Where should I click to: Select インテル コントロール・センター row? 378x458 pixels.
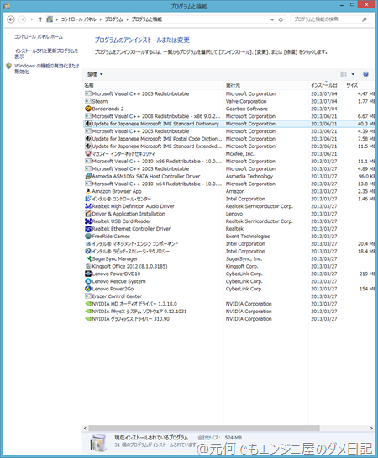[229, 199]
